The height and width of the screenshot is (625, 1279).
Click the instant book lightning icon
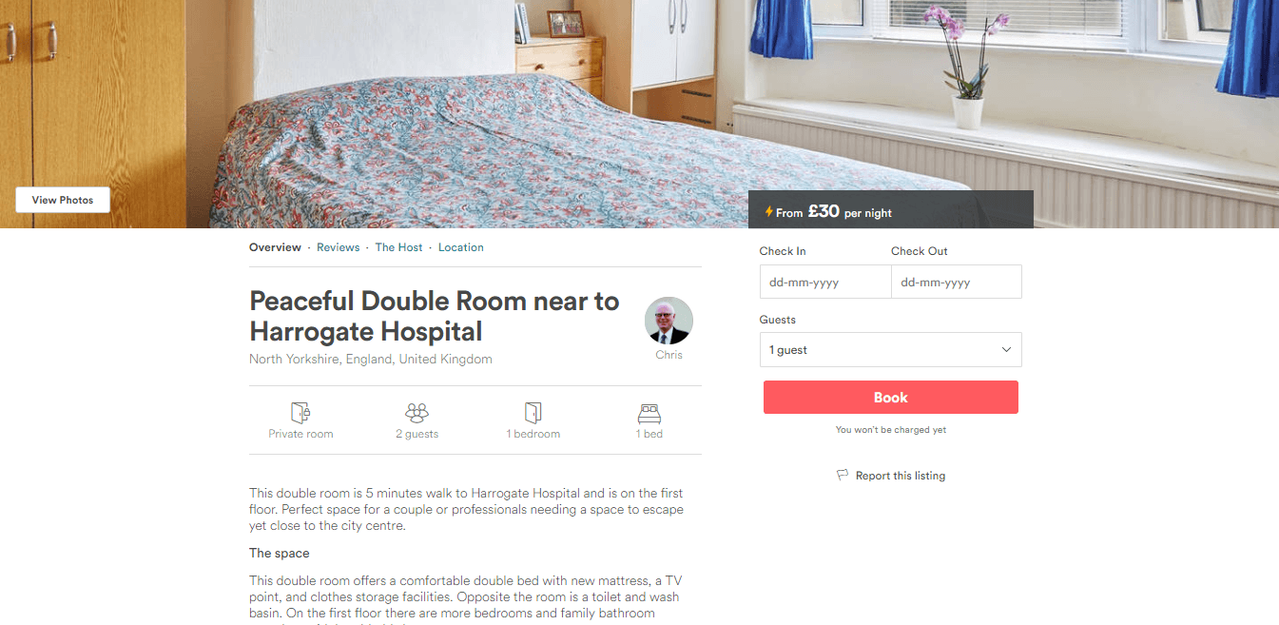[x=768, y=212]
